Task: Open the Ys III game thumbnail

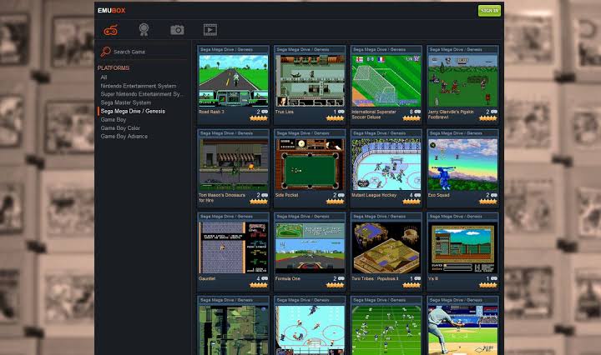Action: 462,247
